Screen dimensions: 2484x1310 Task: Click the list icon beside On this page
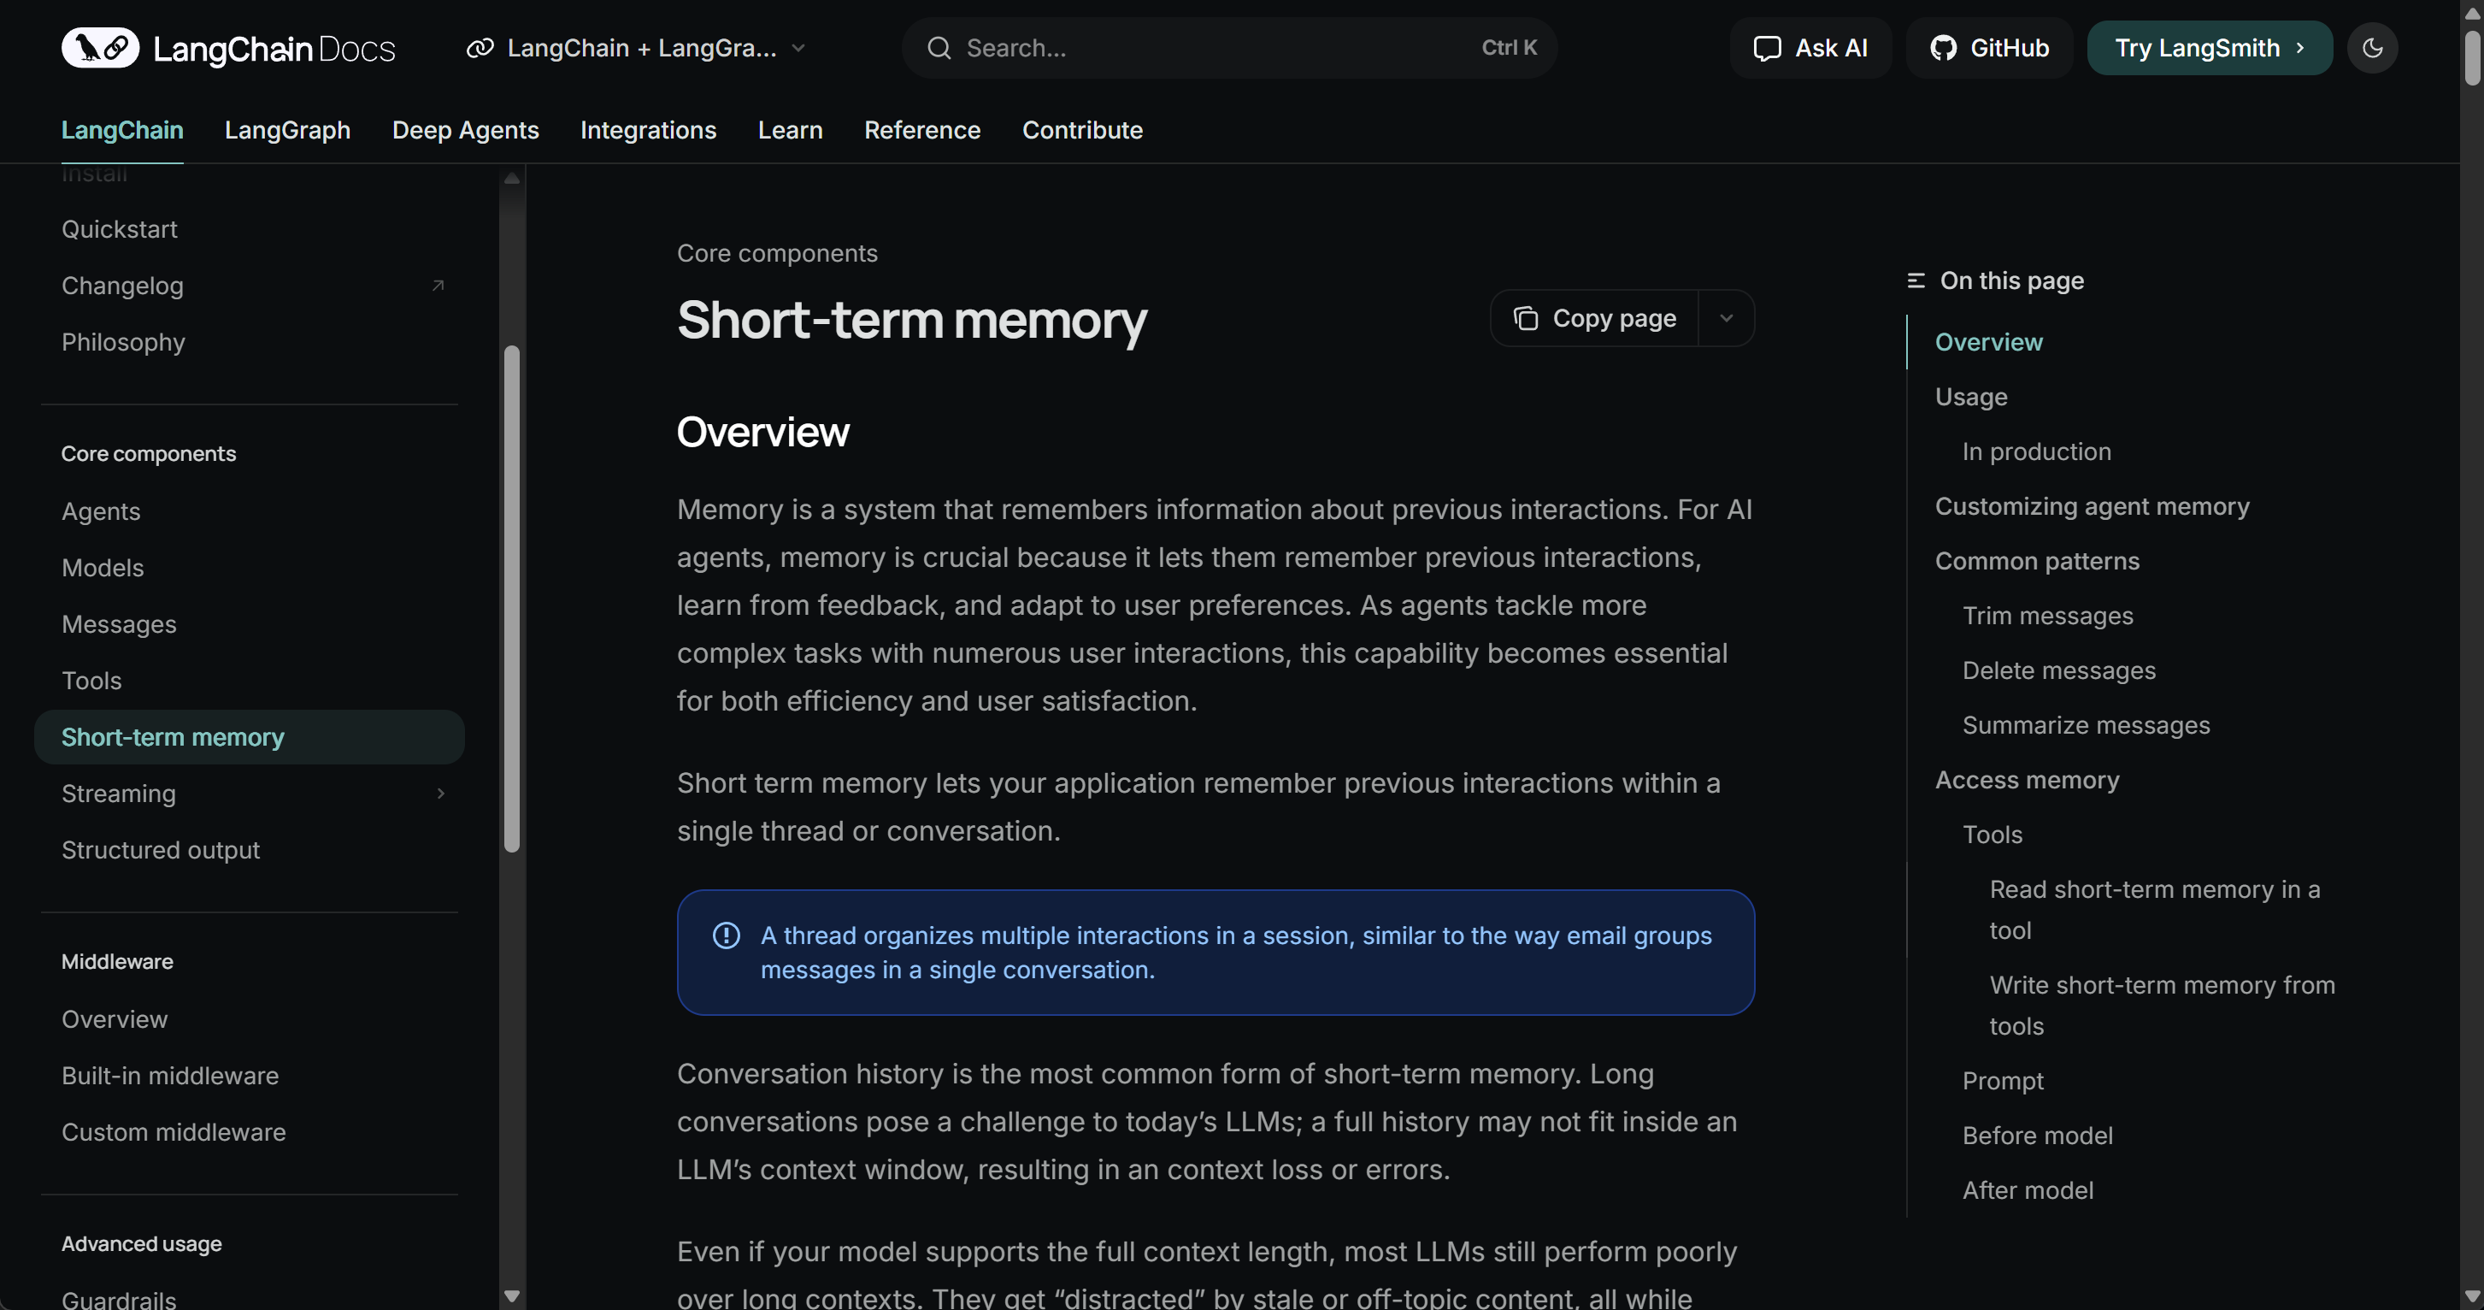1916,280
